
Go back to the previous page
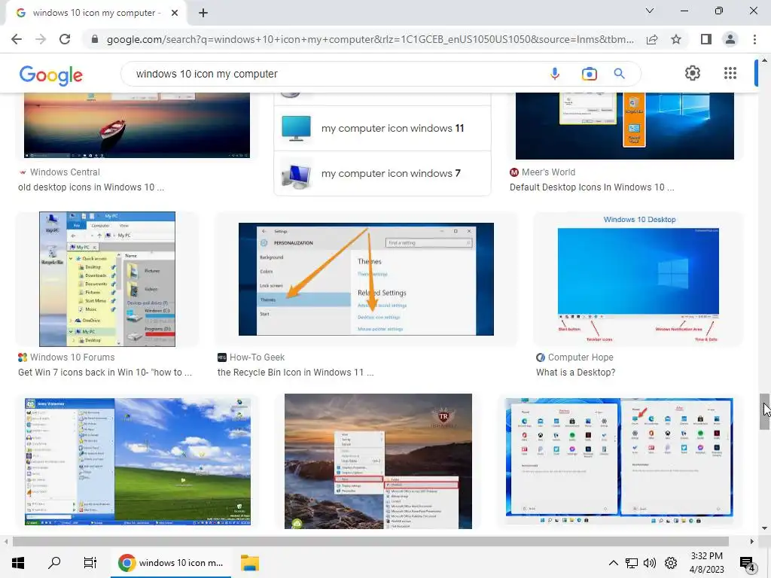point(17,39)
